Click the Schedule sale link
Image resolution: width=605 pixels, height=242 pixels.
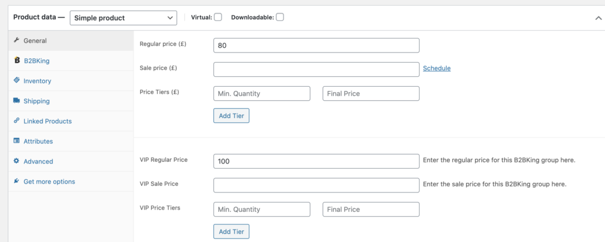(437, 68)
